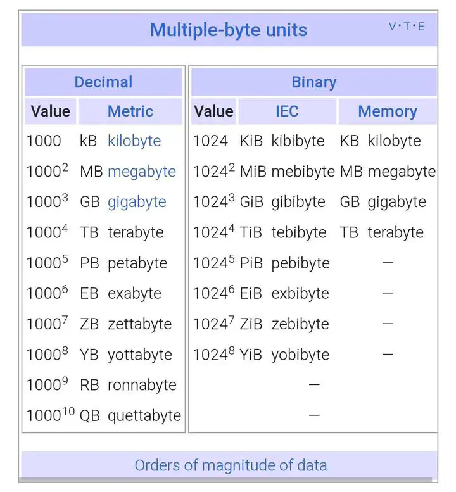456x492 pixels.
Task: Open the Memory column header link
Action: coord(387,111)
